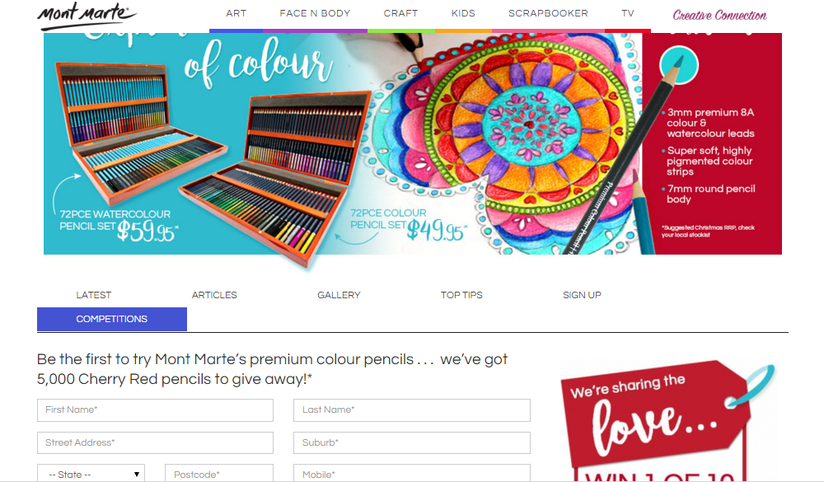The width and height of the screenshot is (824, 482).
Task: Go to the SIGN UP tab
Action: point(582,295)
